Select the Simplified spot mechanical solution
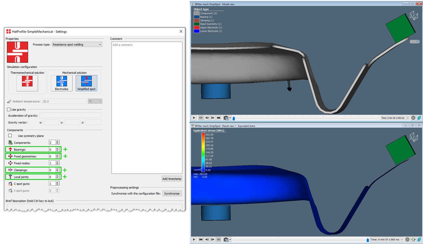The height and width of the screenshot is (244, 423). click(86, 81)
